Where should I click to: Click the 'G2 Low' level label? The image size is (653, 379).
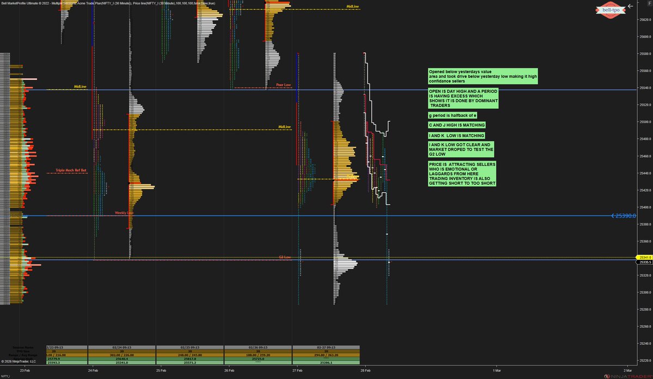pyautogui.click(x=286, y=257)
